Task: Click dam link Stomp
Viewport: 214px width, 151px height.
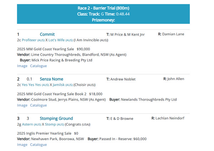Action: tap(50, 124)
